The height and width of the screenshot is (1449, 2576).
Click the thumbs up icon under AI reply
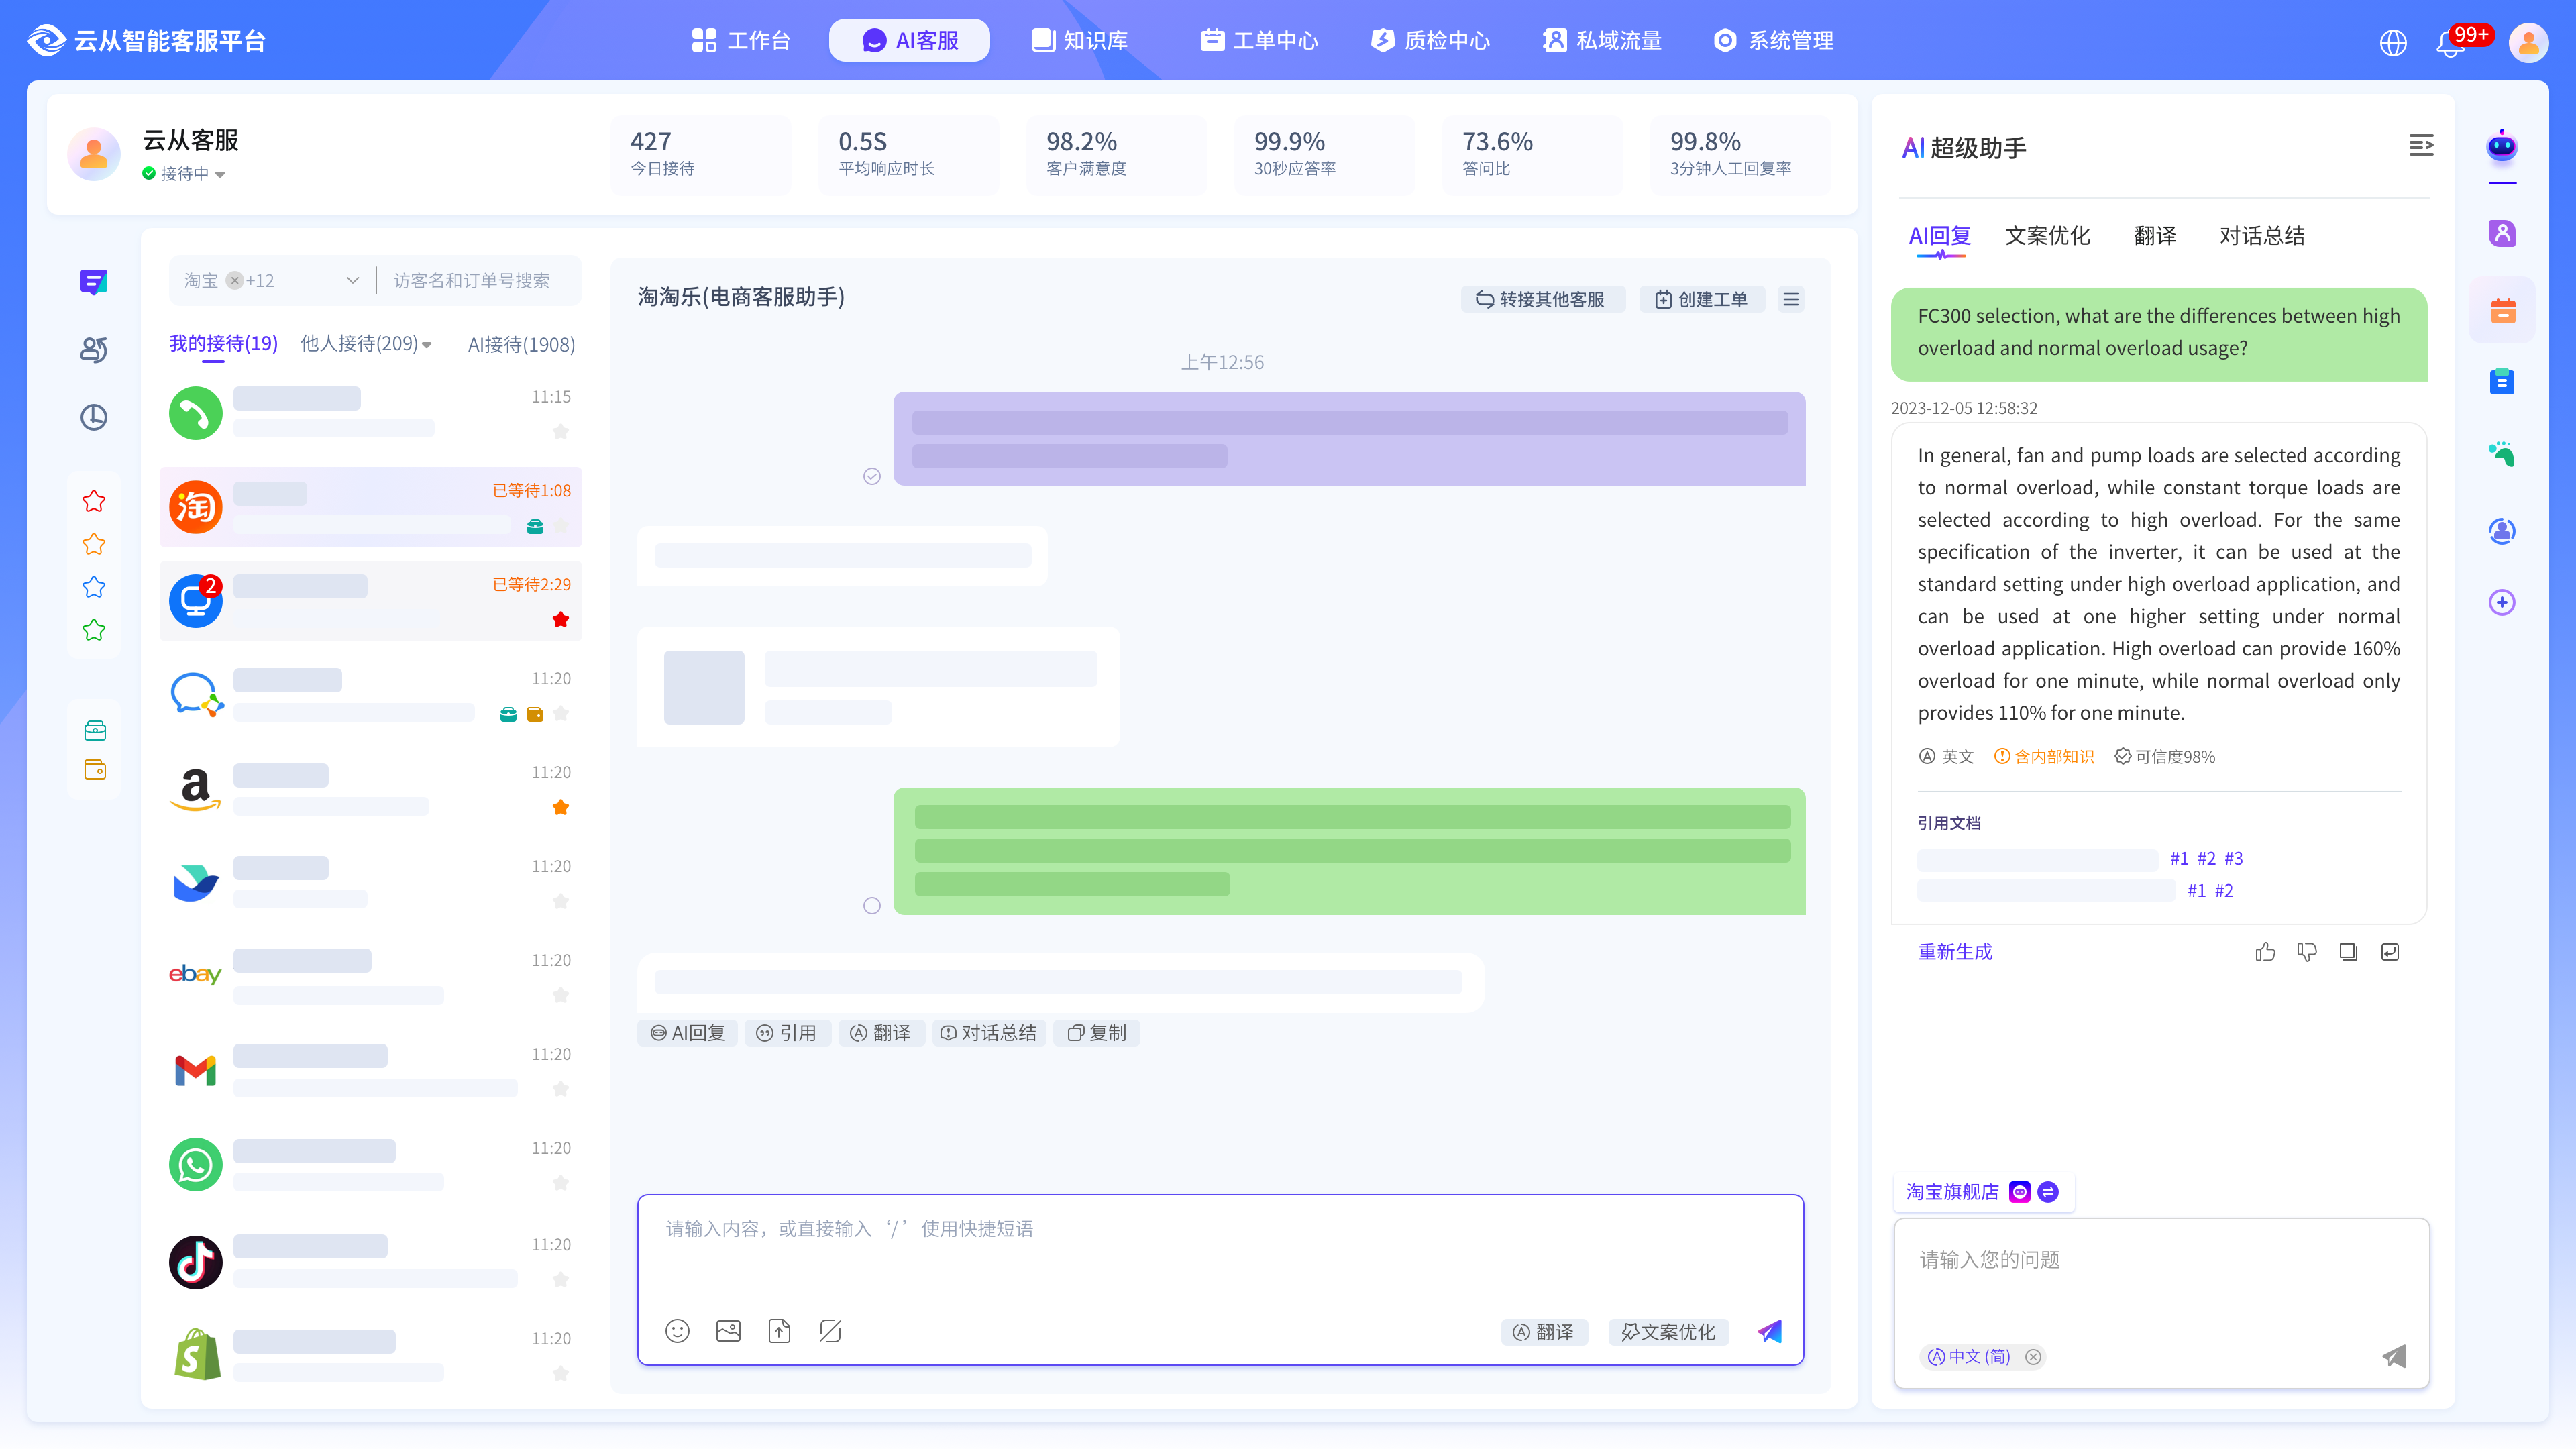click(2265, 952)
